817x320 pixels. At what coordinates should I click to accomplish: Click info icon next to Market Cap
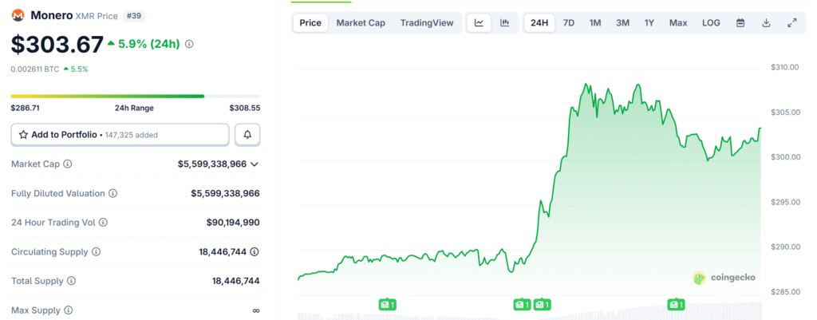pyautogui.click(x=67, y=164)
